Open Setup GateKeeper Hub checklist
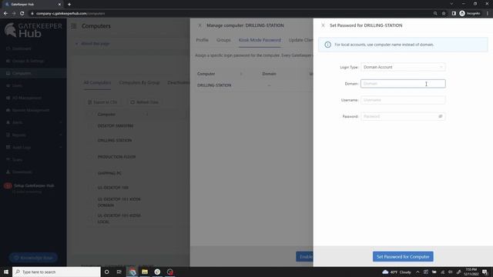493x277 pixels. point(29,188)
